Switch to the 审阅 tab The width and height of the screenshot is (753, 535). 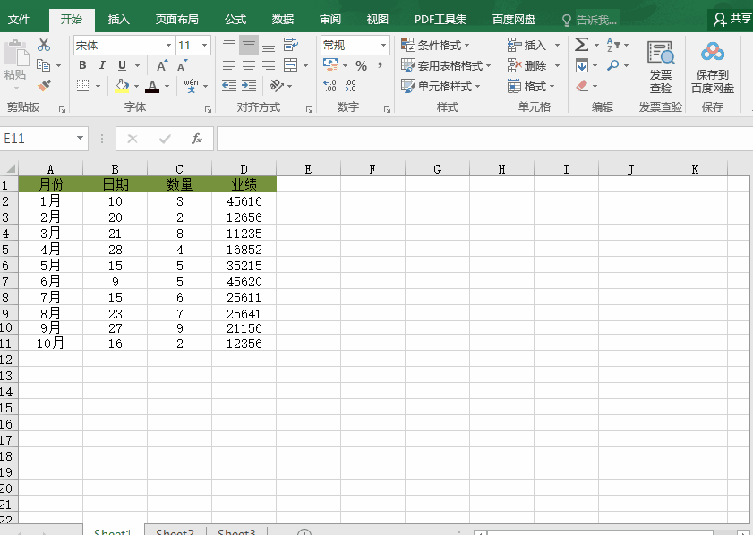pos(329,19)
